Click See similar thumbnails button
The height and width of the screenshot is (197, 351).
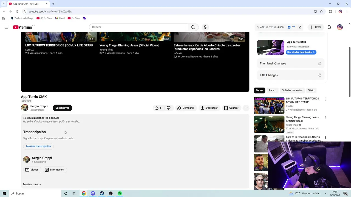[301, 52]
